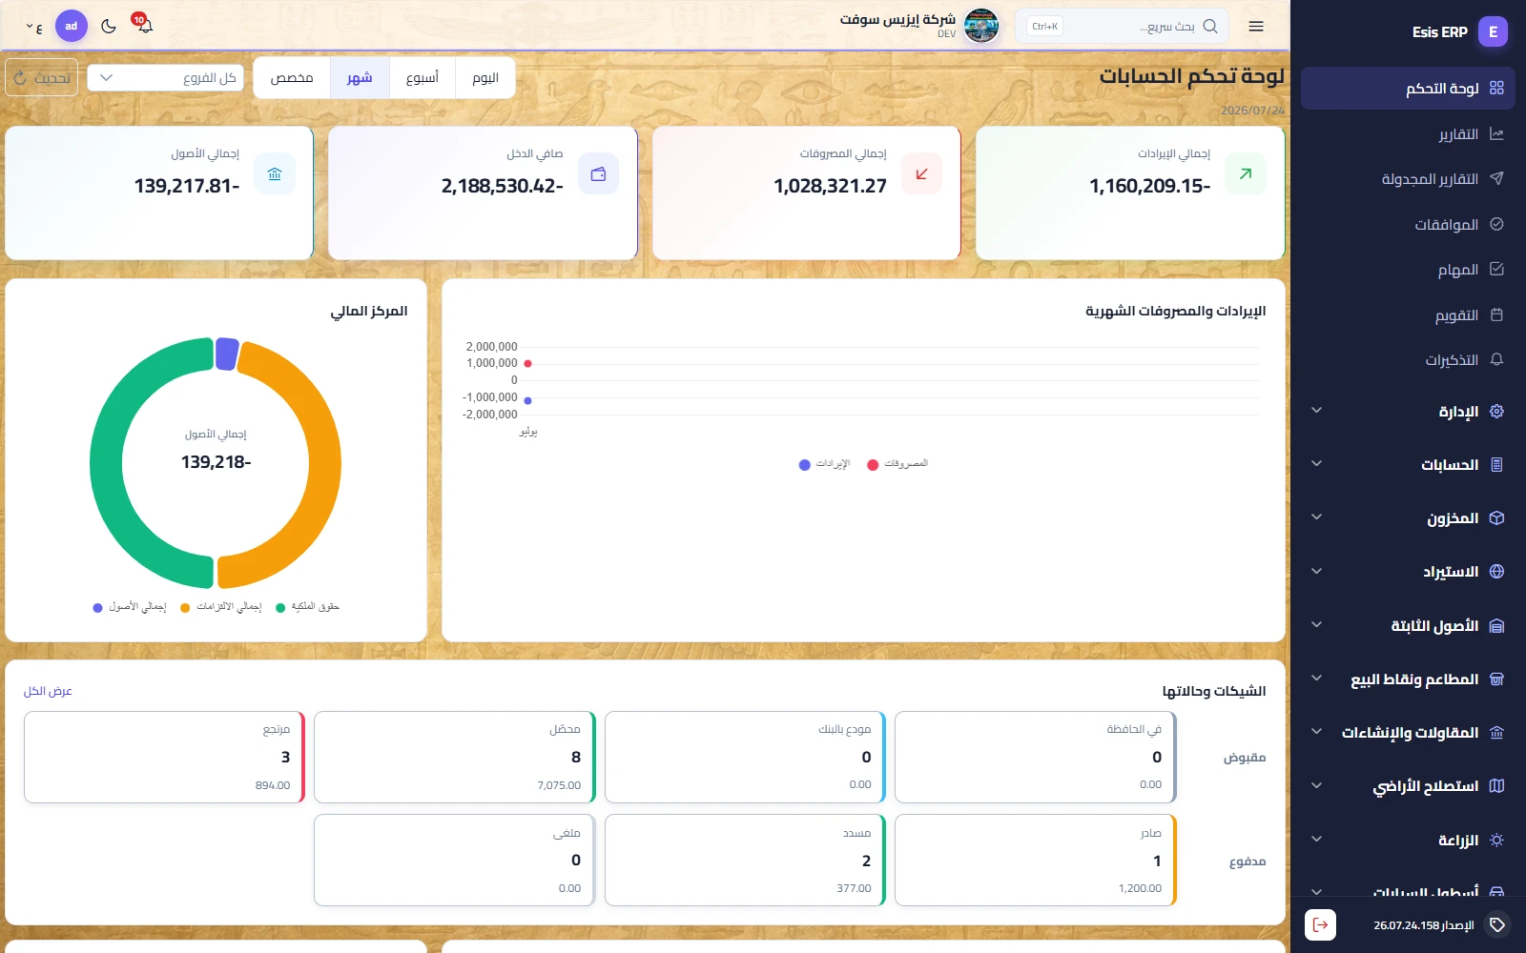
Task: Click the logout icon button
Action: [x=1320, y=924]
